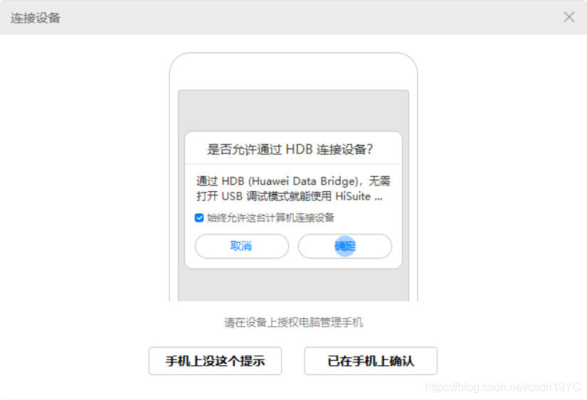Click the gray phone screen below the popup
Screen dimensions: 587x400
click(293, 285)
